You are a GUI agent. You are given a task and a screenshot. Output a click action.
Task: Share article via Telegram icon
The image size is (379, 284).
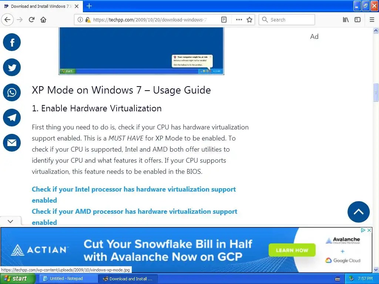pyautogui.click(x=12, y=118)
